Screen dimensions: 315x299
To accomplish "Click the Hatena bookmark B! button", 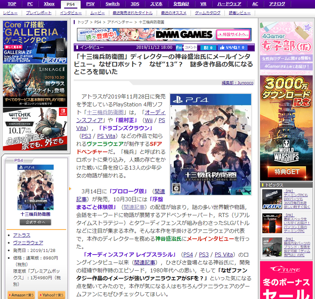I will 208,48.
